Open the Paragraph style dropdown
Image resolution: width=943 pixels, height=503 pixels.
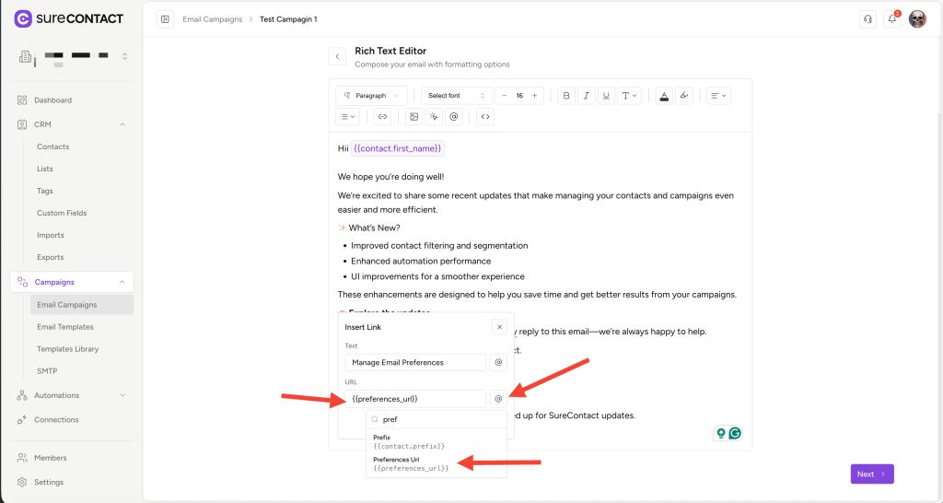tap(371, 96)
